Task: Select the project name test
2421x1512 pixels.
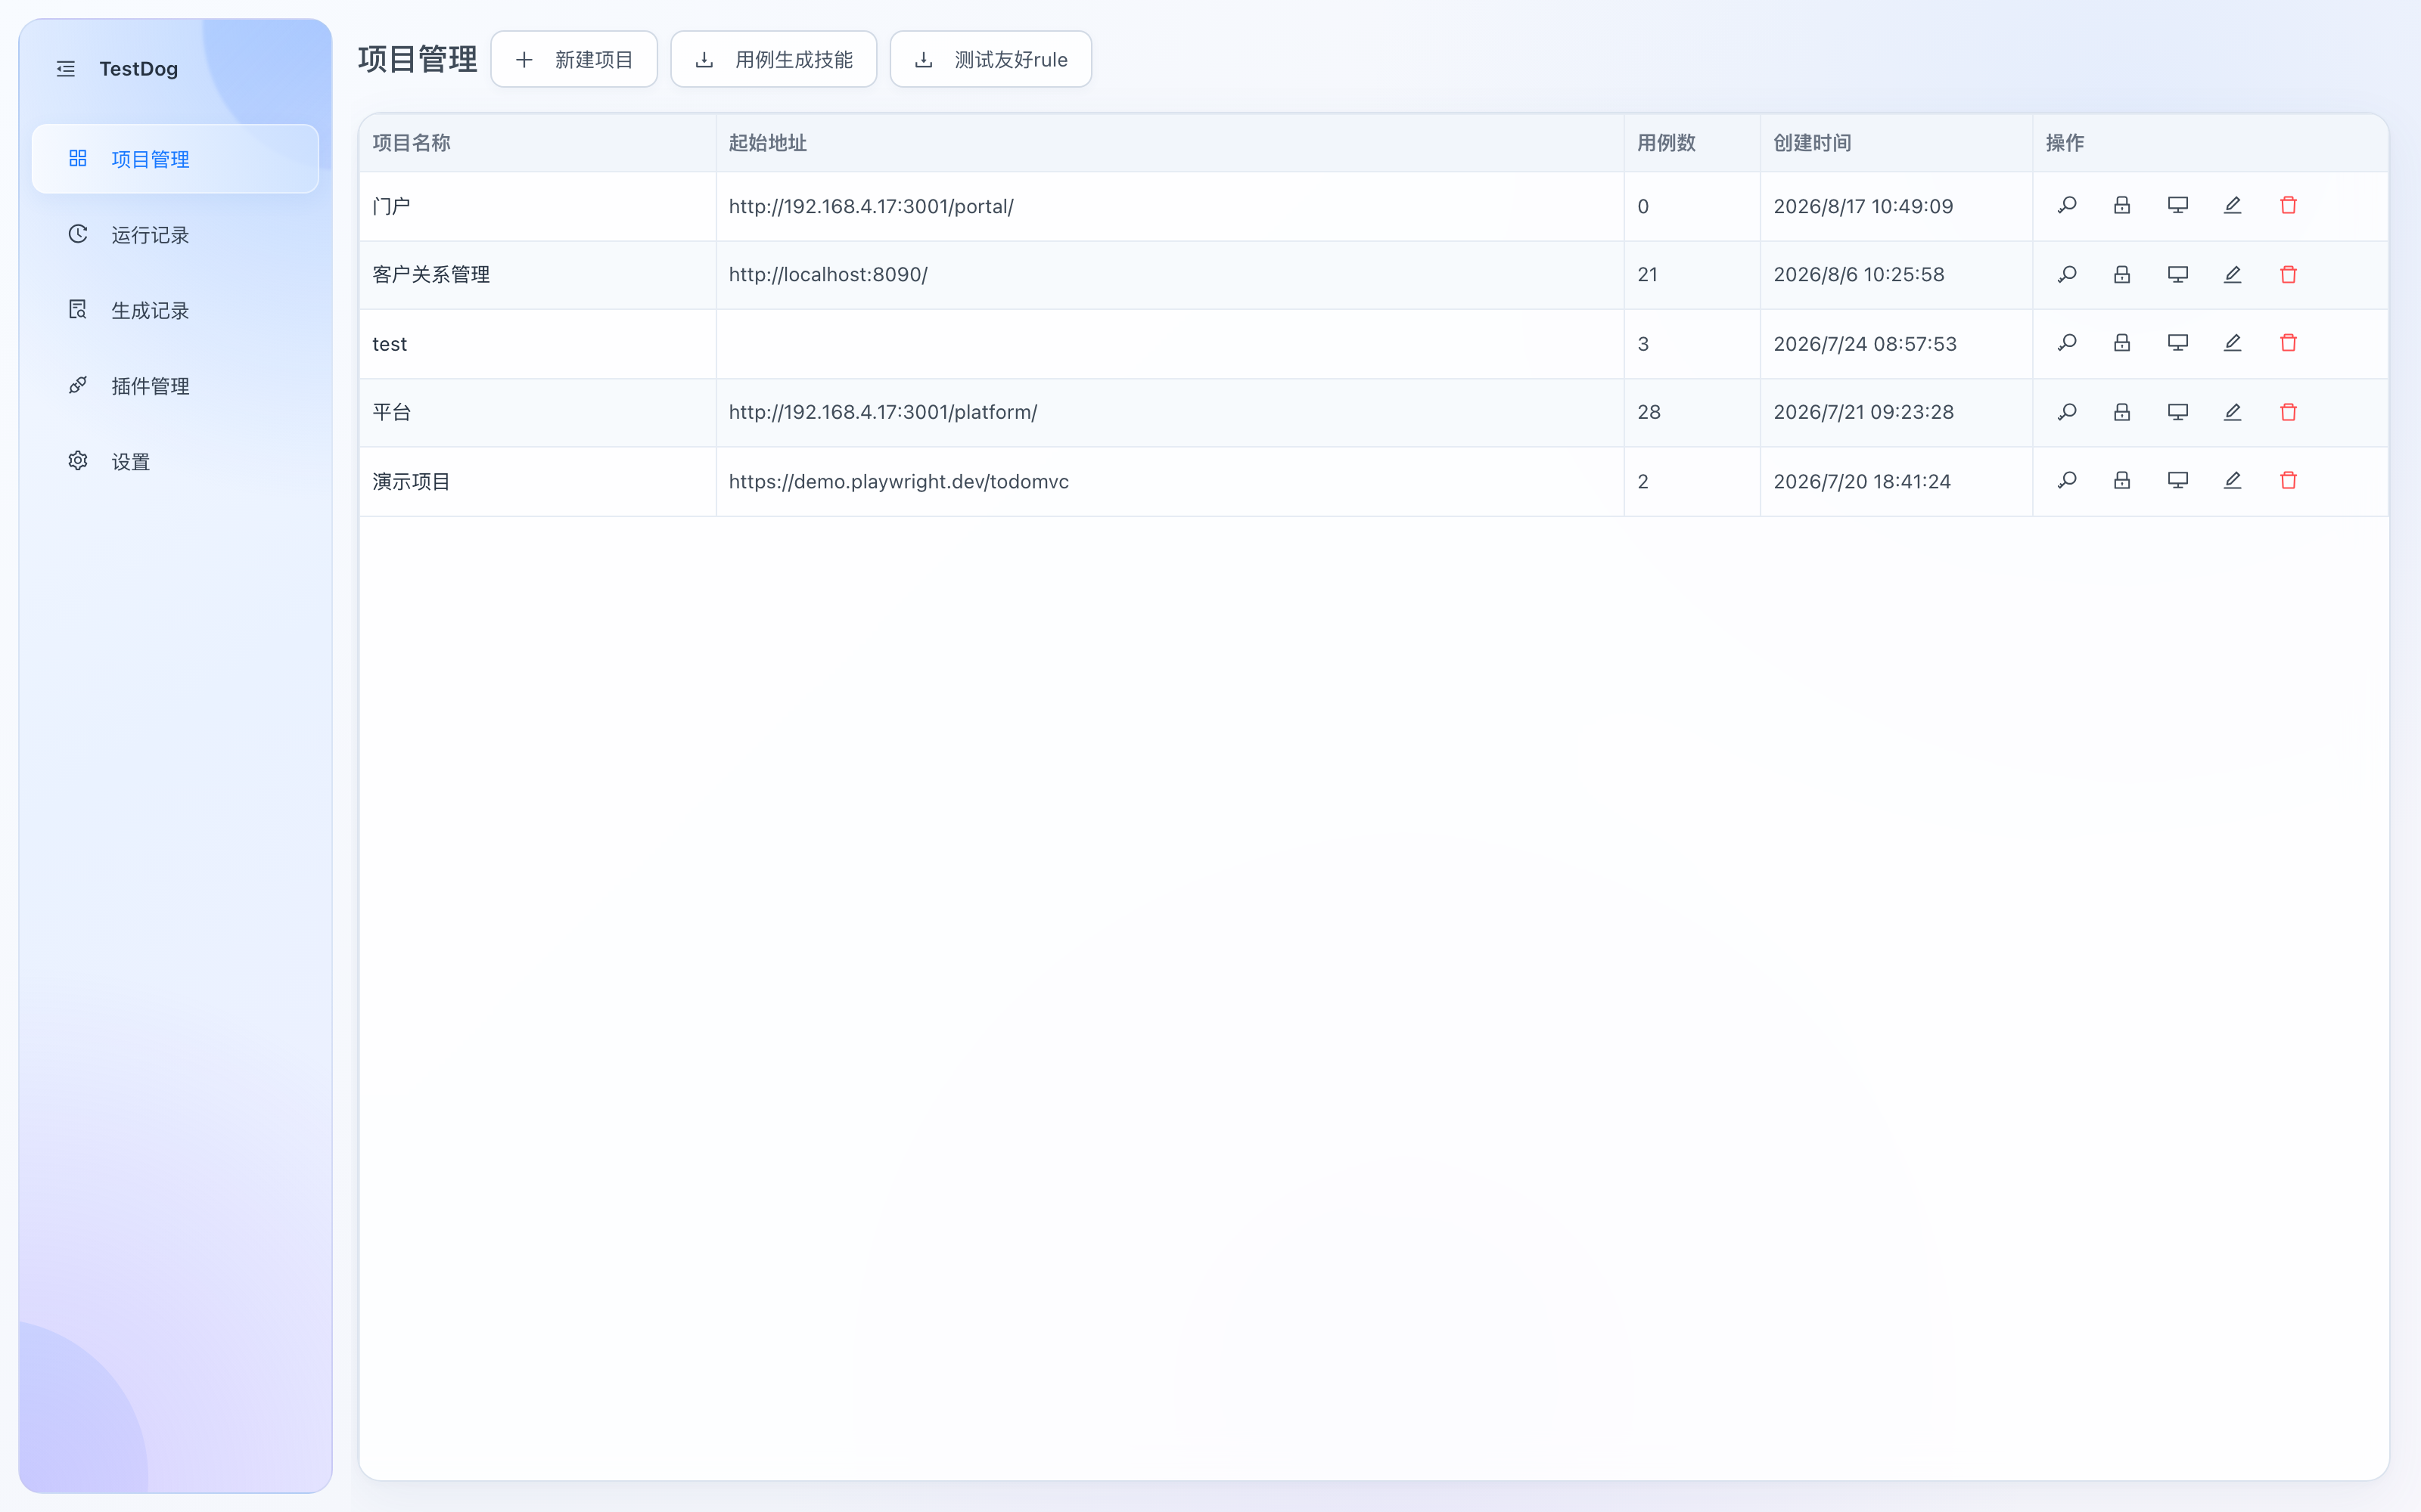Action: click(x=389, y=344)
